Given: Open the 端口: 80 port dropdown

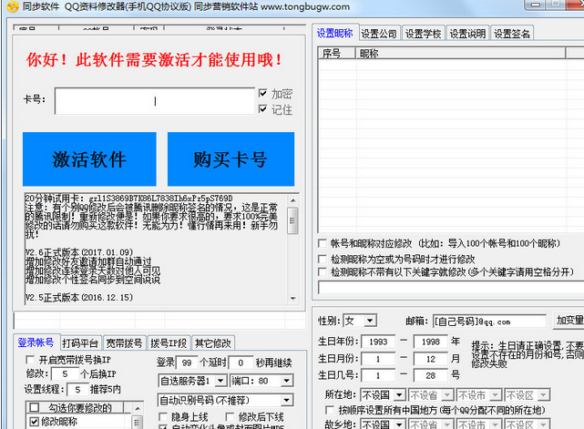Looking at the screenshot, I should (286, 381).
